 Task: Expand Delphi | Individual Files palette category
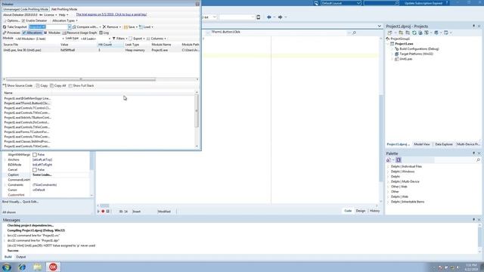(388, 166)
